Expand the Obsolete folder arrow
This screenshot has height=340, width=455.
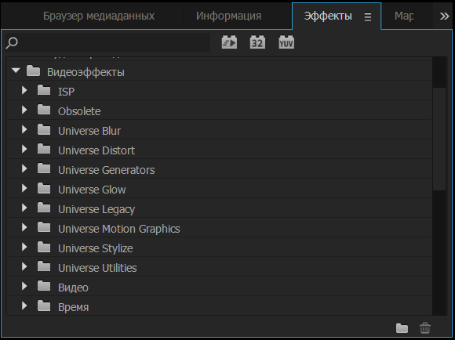point(24,110)
